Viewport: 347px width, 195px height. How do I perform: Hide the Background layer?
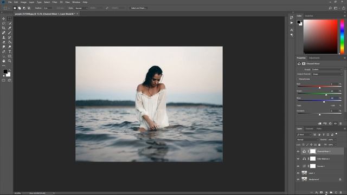[x=298, y=179]
